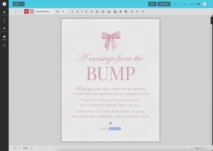Image resolution: width=213 pixels, height=151 pixels.
Task: Open the Admin menu
Action: 177,4
